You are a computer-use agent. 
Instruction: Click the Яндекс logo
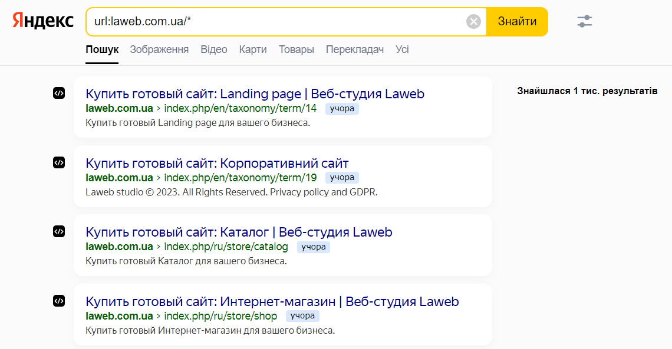pyautogui.click(x=43, y=21)
